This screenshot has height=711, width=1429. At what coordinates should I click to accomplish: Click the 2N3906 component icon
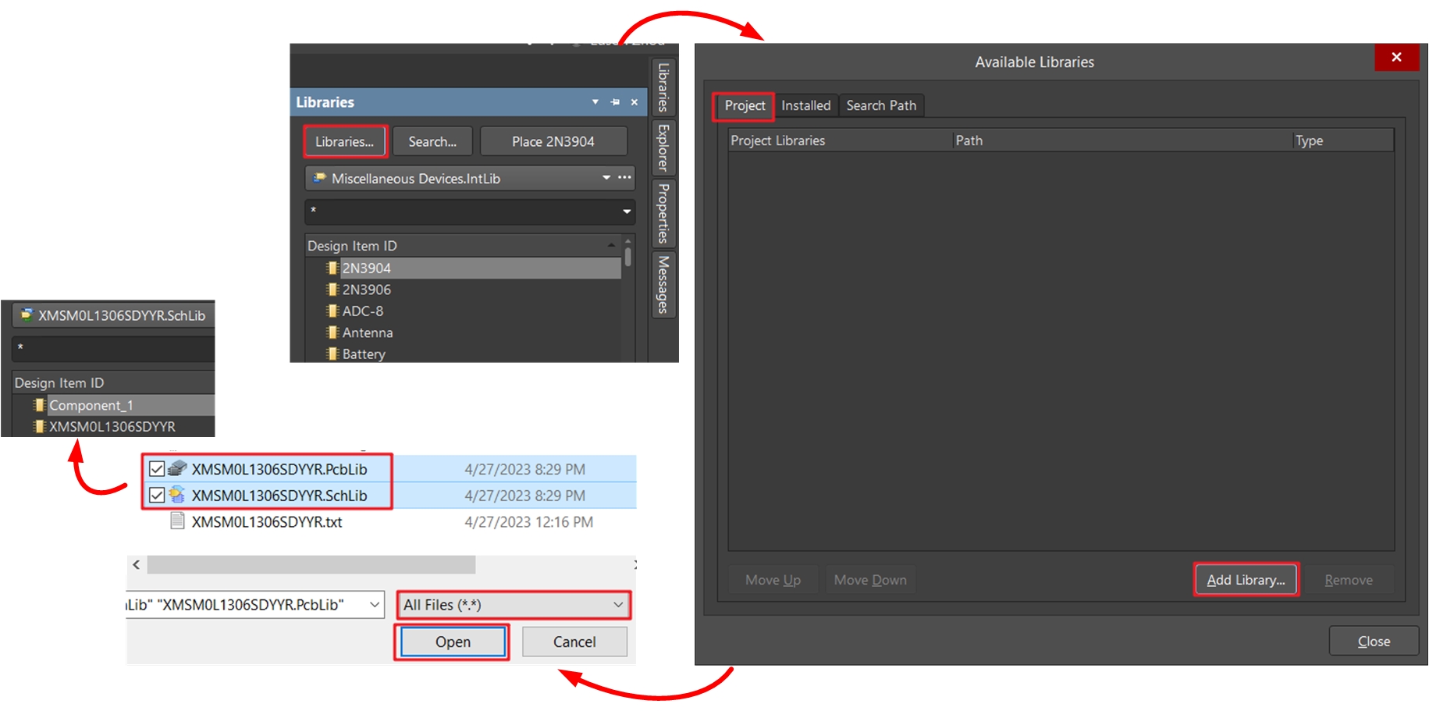coord(332,290)
